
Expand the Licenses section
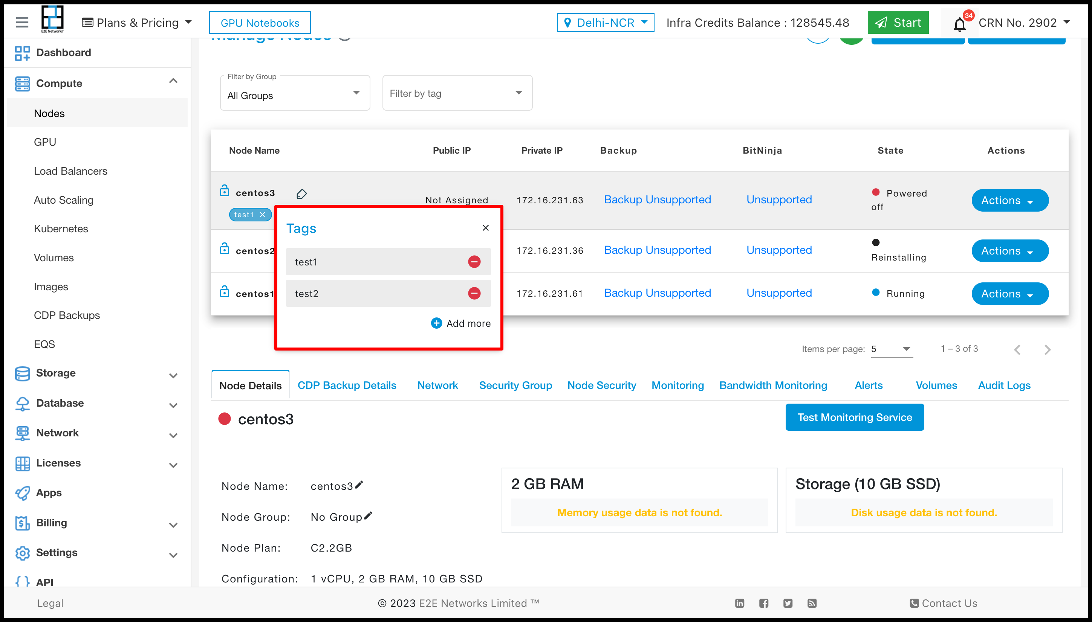pos(173,465)
